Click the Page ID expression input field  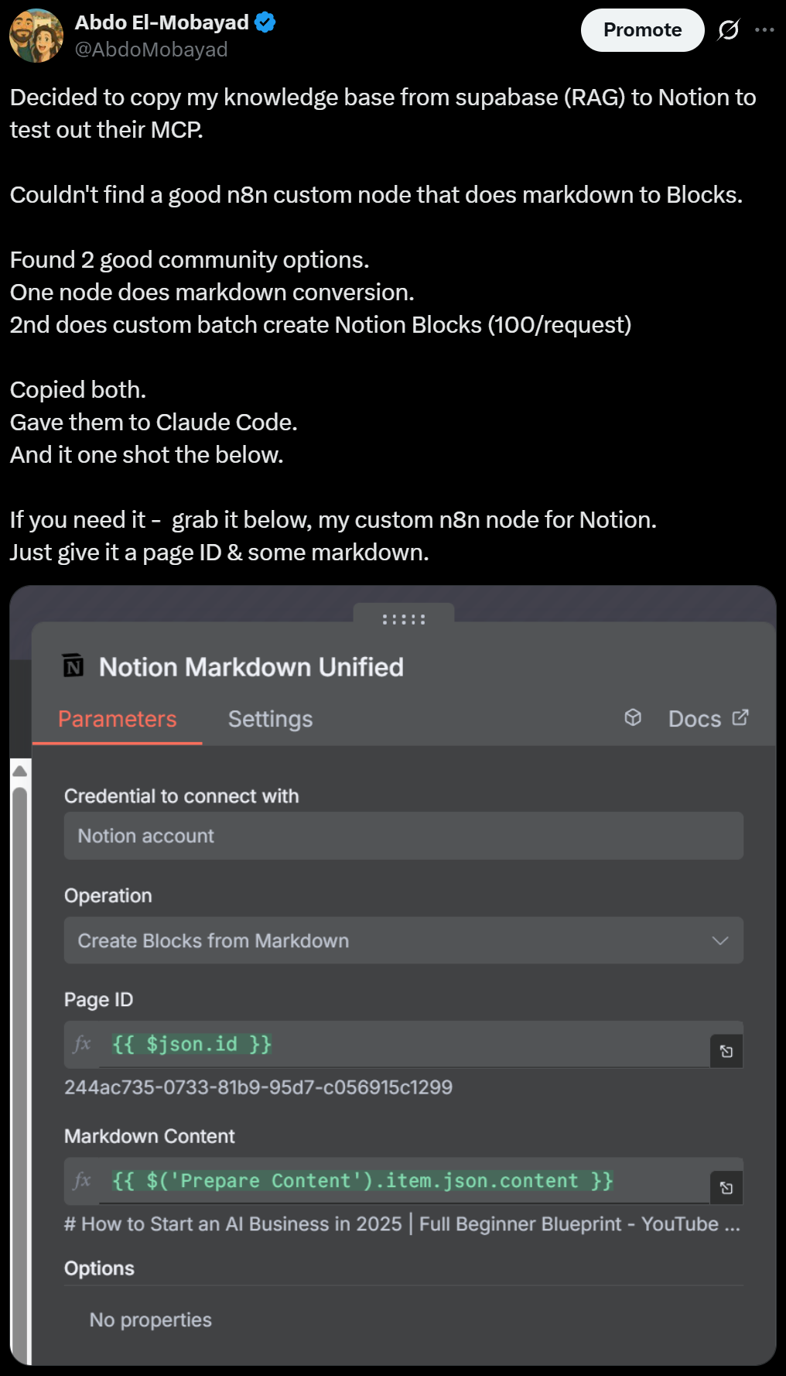click(387, 1044)
